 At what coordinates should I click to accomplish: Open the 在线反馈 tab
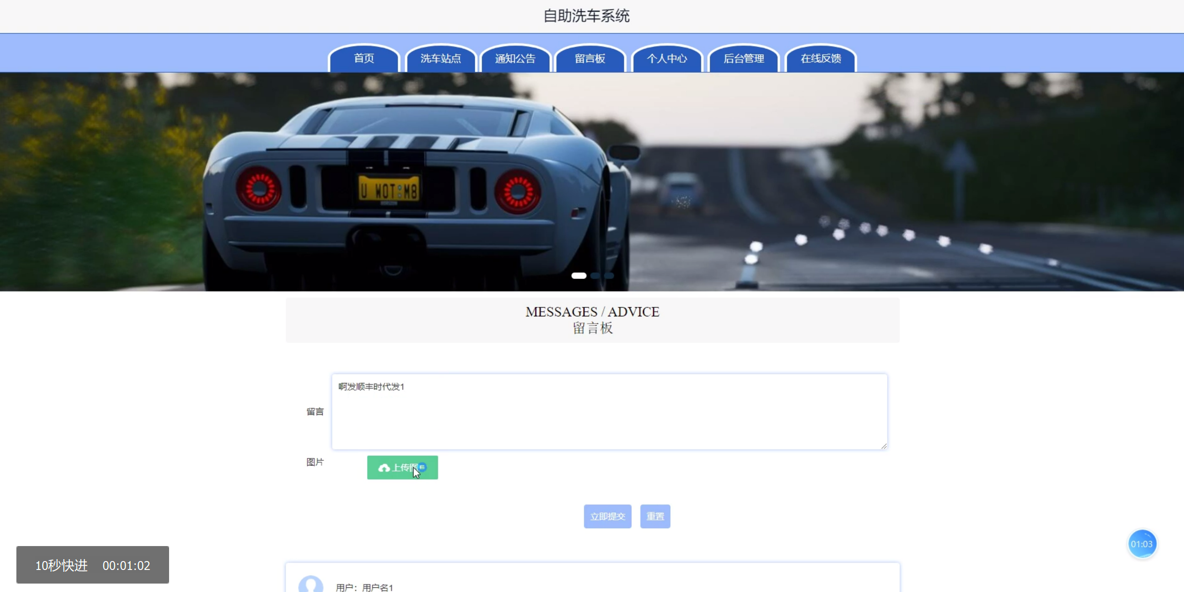coord(821,59)
